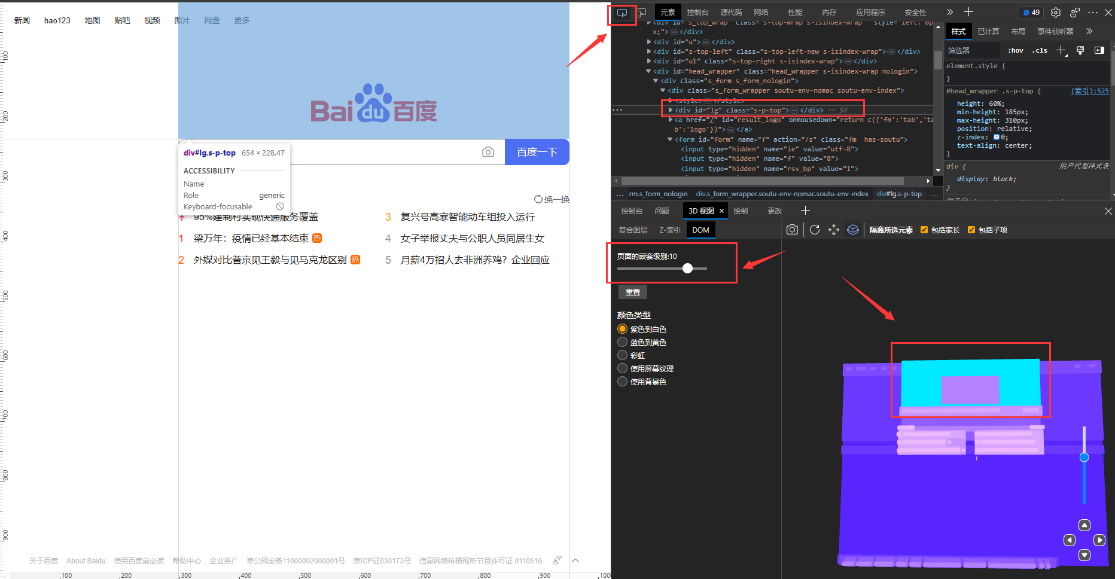1115x579 pixels.
Task: Select the 使用背景色 option
Action: (623, 382)
